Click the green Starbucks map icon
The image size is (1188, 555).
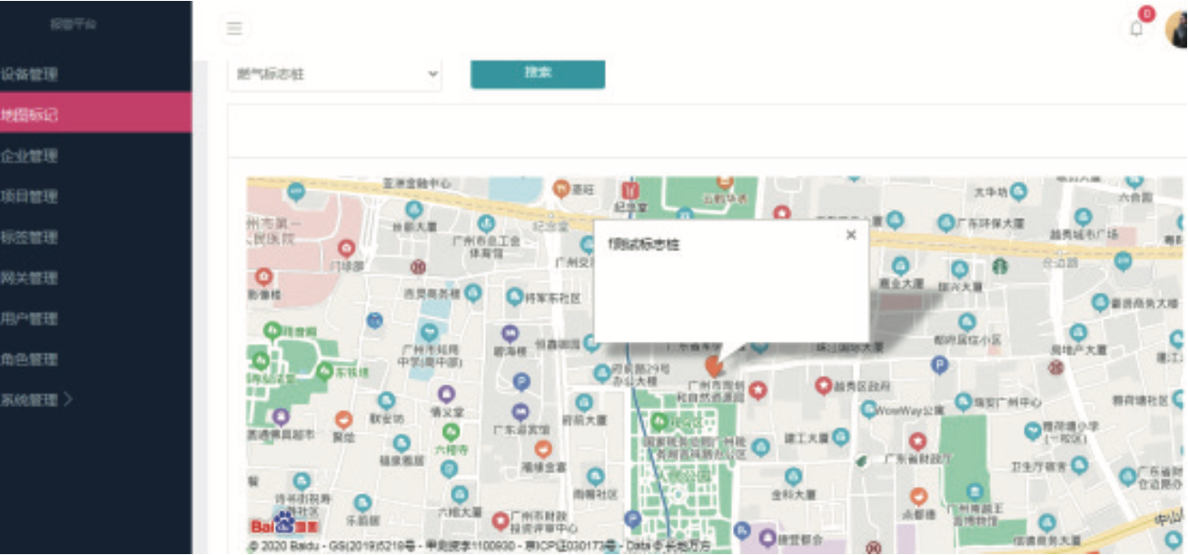click(999, 266)
